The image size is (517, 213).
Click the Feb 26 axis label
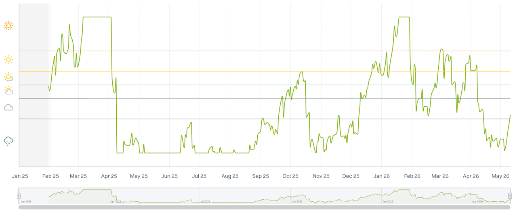coord(412,176)
